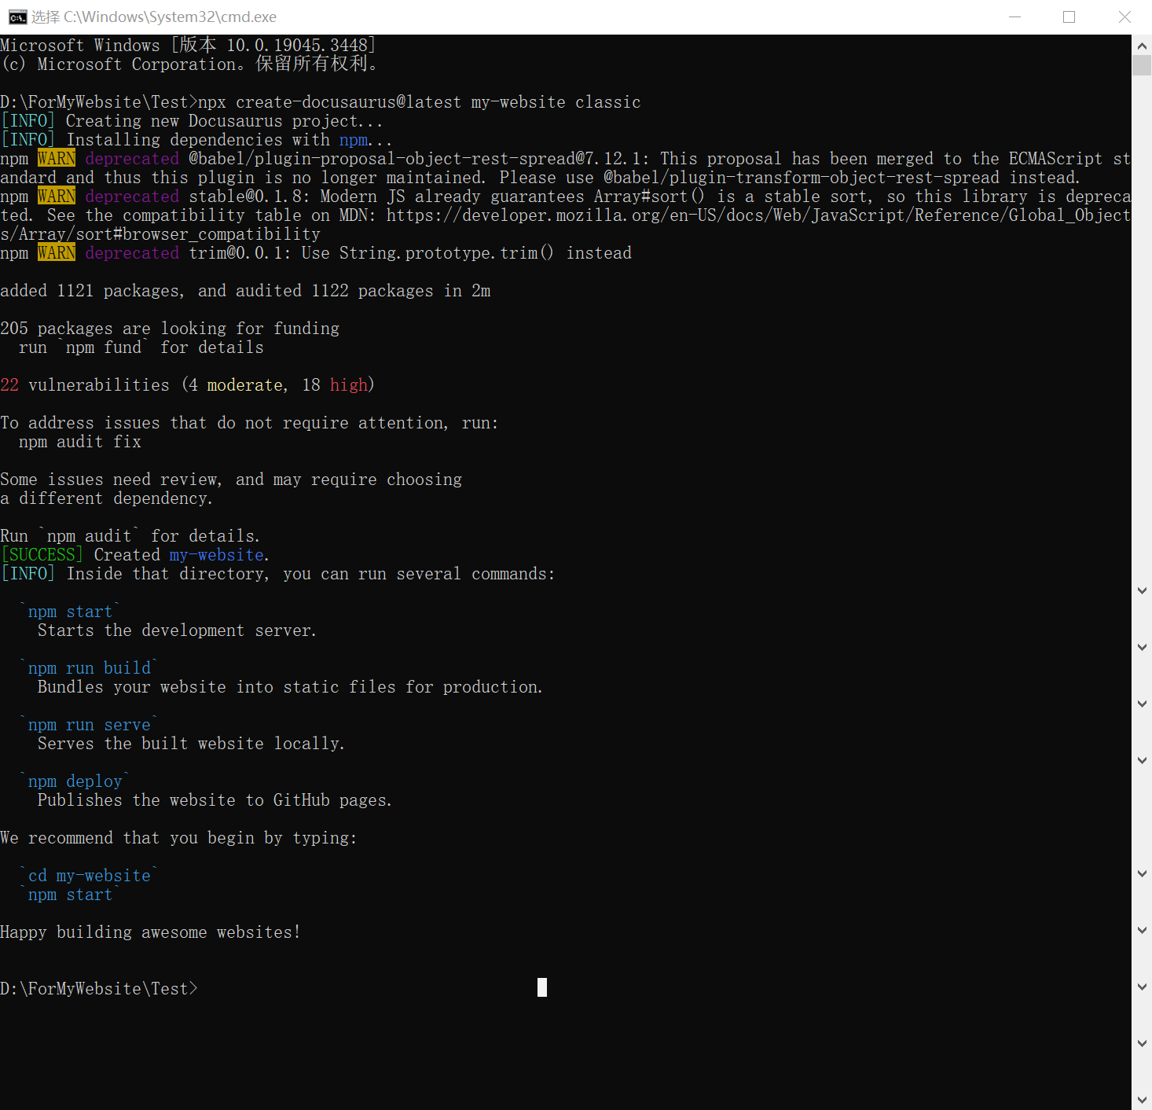
Task: Click the white block cursor on prompt line
Action: point(542,987)
